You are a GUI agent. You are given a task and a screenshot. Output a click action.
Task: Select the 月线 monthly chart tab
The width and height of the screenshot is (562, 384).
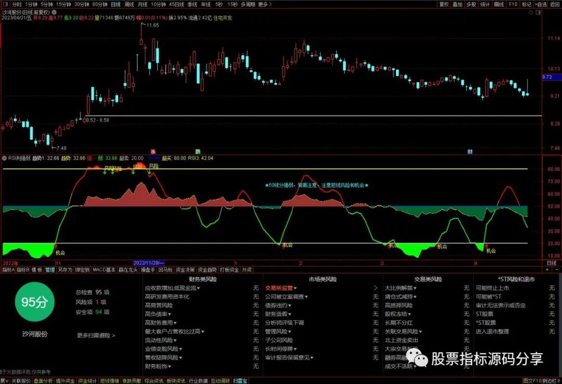pyautogui.click(x=143, y=4)
